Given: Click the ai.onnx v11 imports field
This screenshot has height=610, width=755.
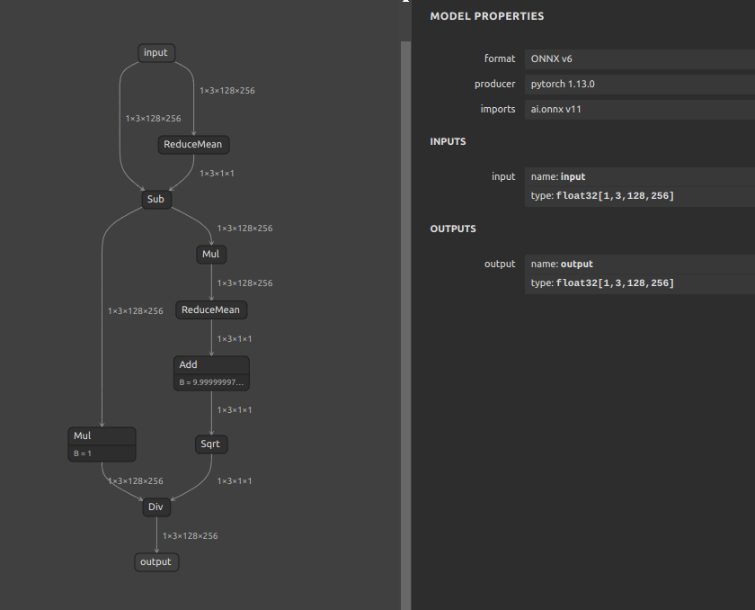Looking at the screenshot, I should (640, 110).
